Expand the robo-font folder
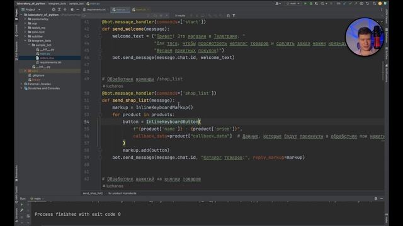Screen dimensions: 403x226 coord(25,32)
